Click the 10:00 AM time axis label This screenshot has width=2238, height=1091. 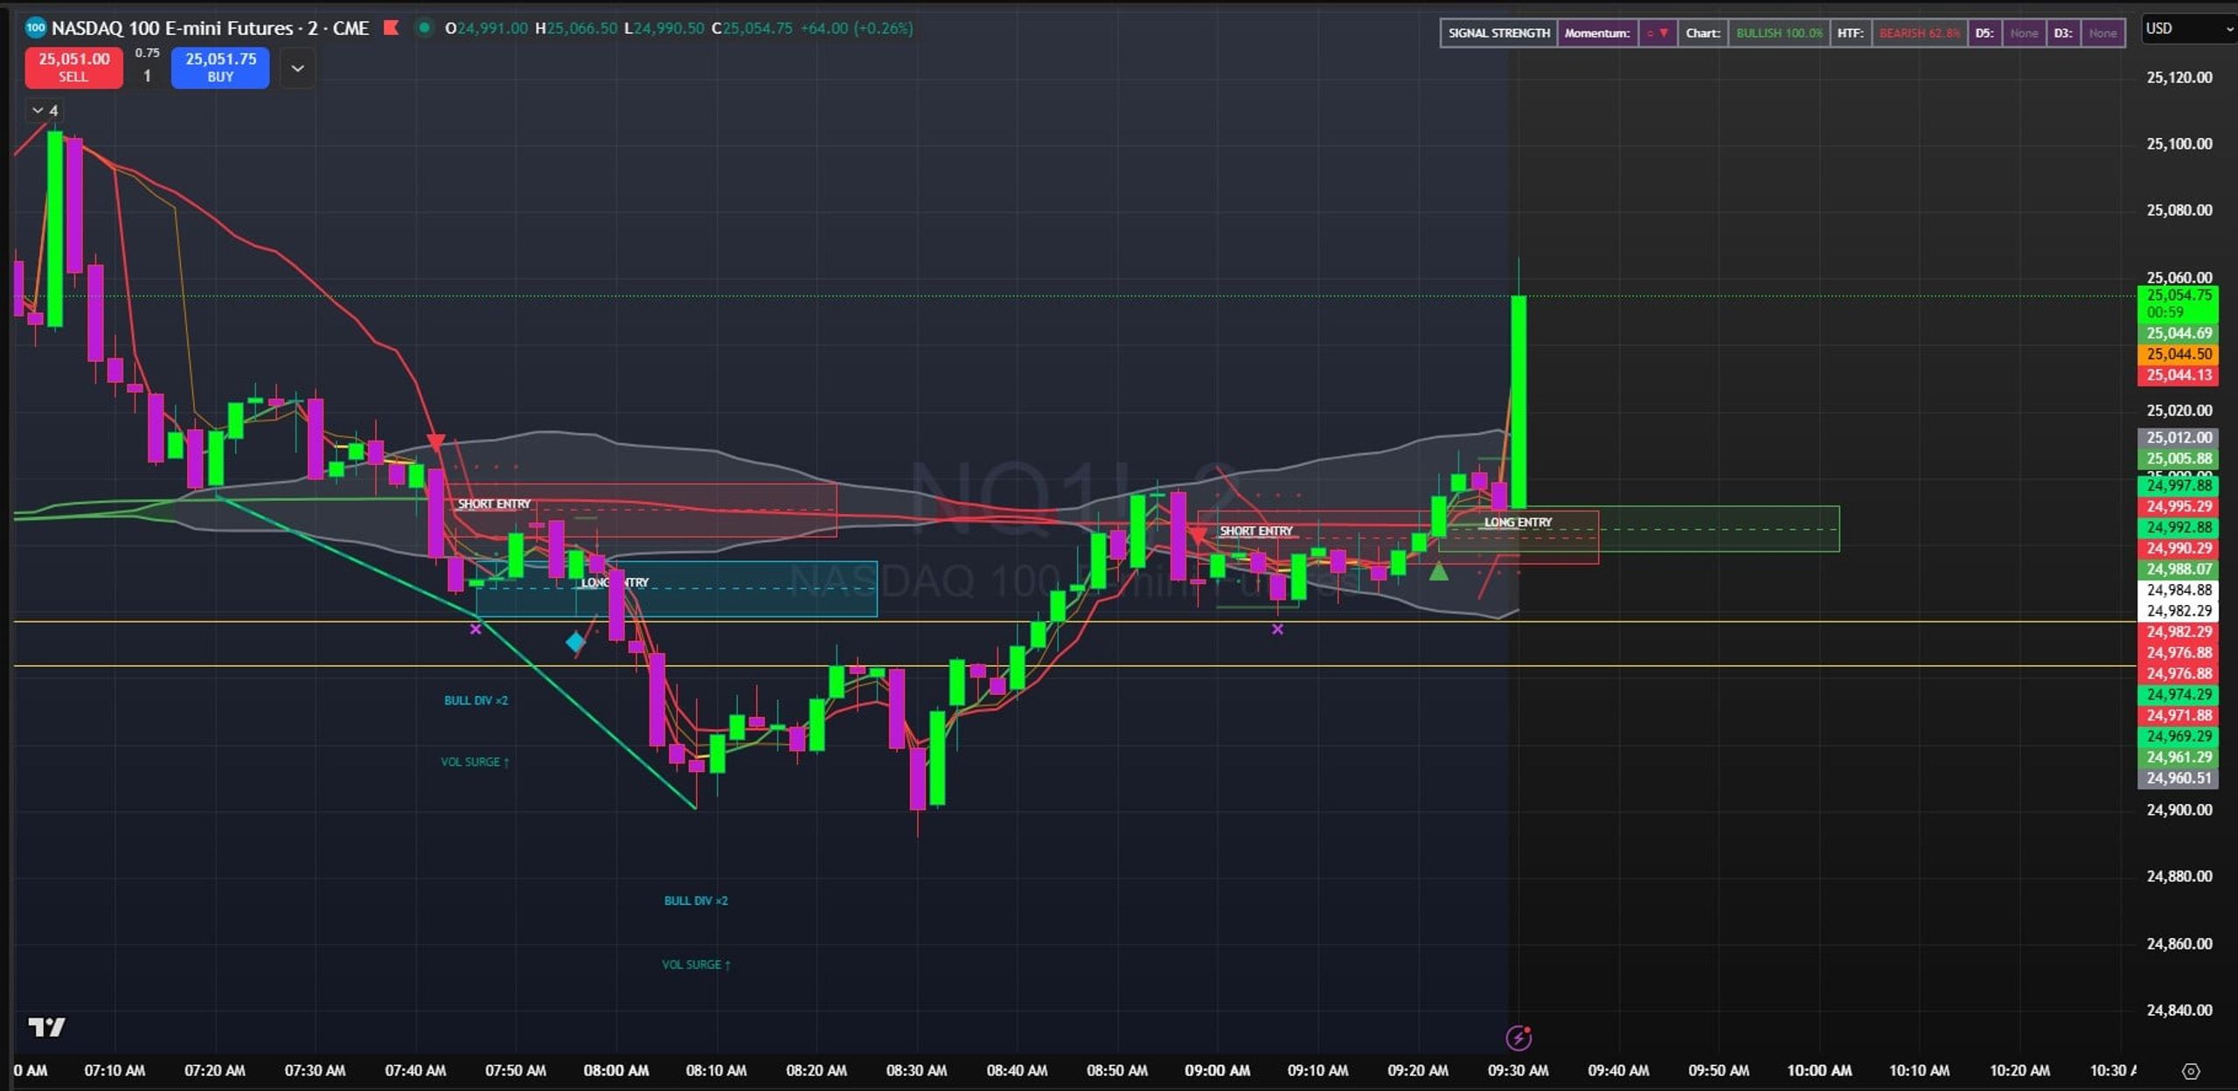pyautogui.click(x=1819, y=1070)
